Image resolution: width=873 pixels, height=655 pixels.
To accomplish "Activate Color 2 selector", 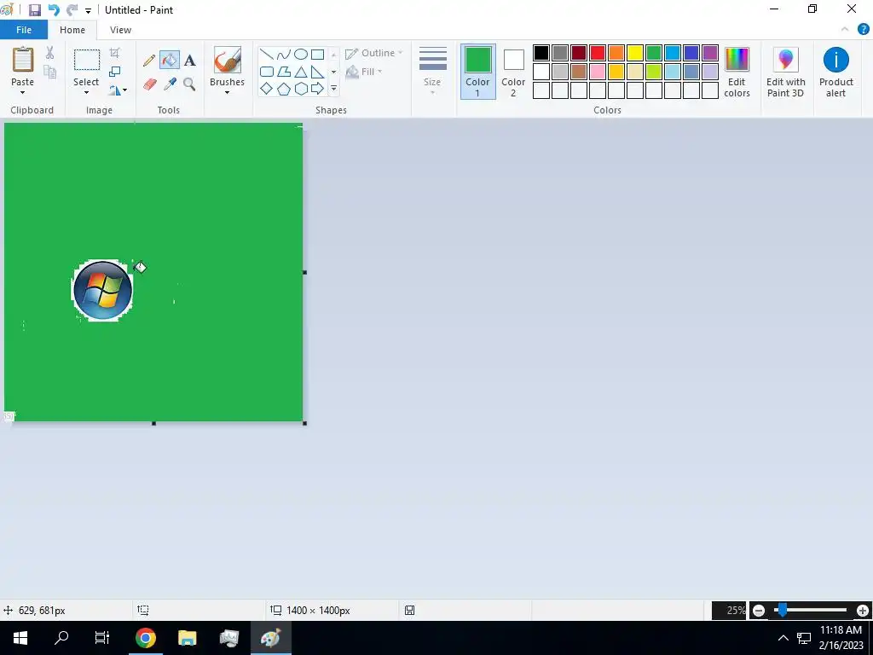I will tap(513, 72).
